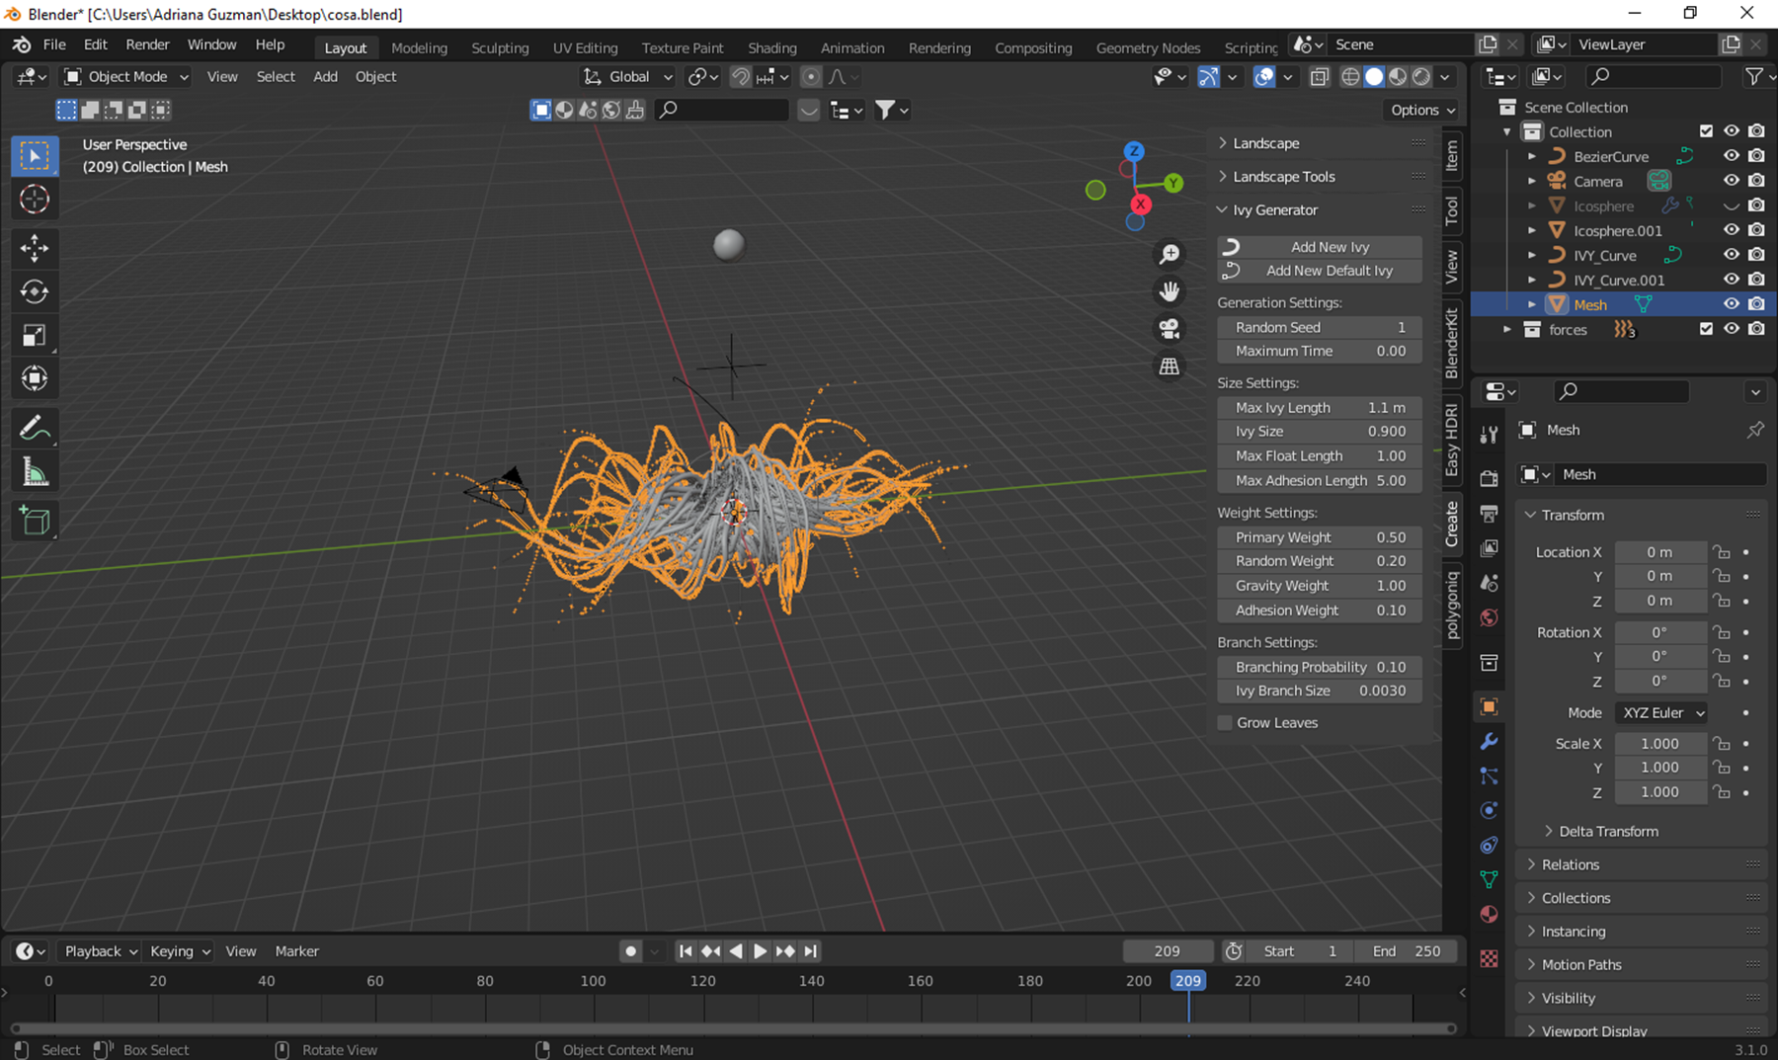Adjust the Branching Probability slider
Screen dimensions: 1778x1060
pyautogui.click(x=1320, y=668)
